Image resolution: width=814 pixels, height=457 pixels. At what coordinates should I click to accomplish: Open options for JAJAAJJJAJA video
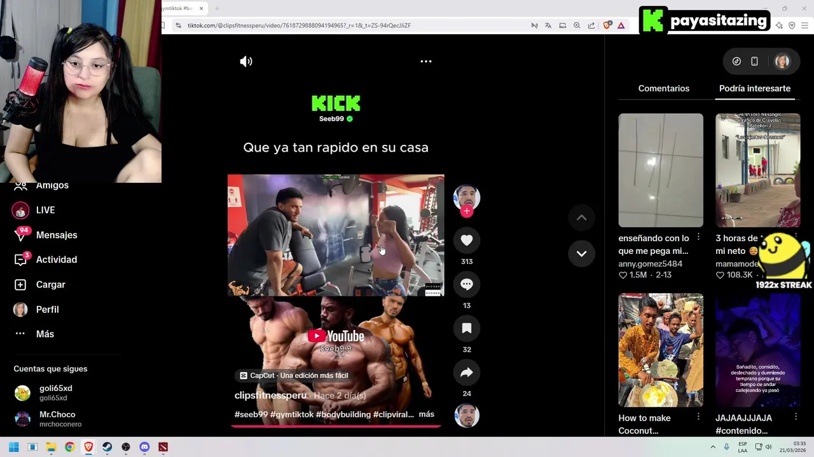[x=796, y=417]
